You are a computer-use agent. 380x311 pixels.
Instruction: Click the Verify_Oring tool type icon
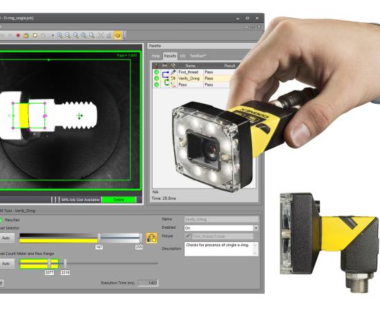pyautogui.click(x=173, y=78)
